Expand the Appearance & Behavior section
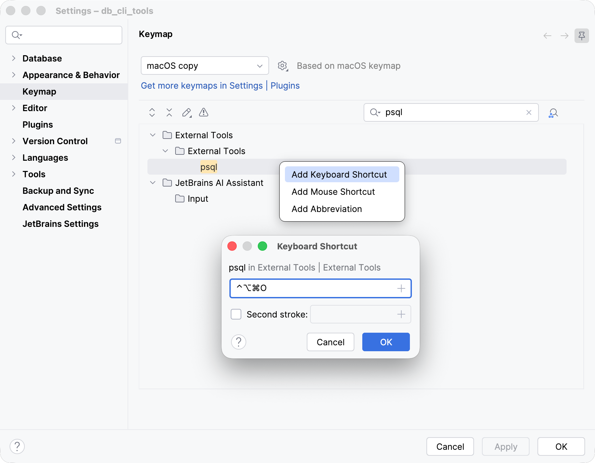The height and width of the screenshot is (463, 595). 14,75
